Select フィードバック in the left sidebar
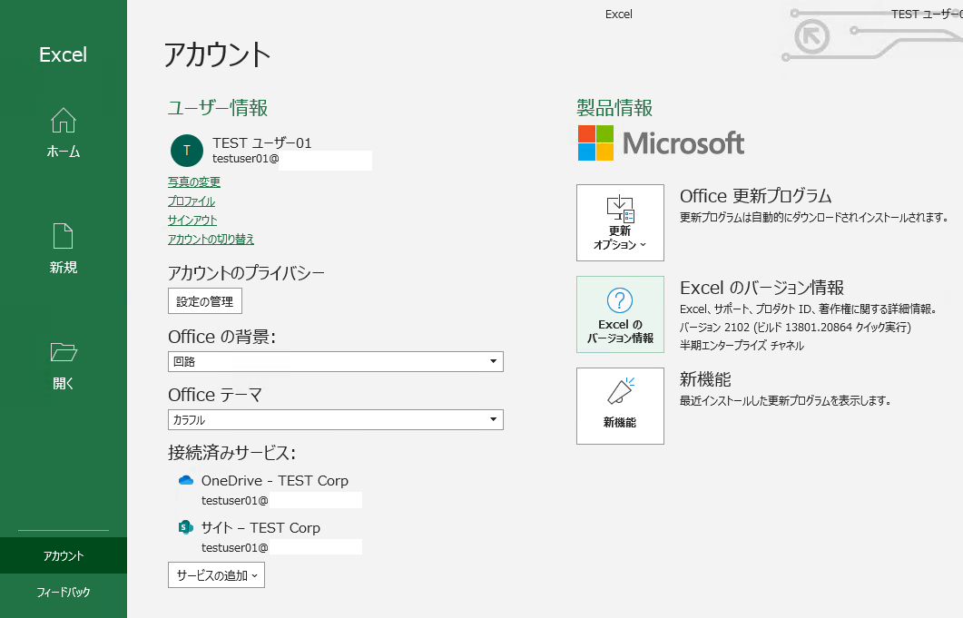This screenshot has width=963, height=618. click(x=64, y=593)
